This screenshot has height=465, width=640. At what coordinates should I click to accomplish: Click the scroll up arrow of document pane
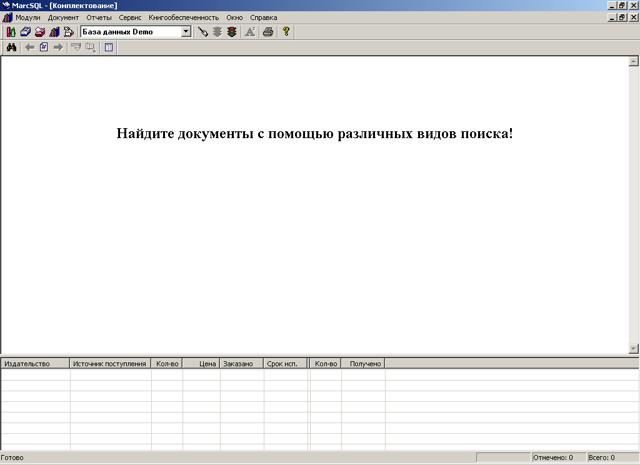pos(633,61)
